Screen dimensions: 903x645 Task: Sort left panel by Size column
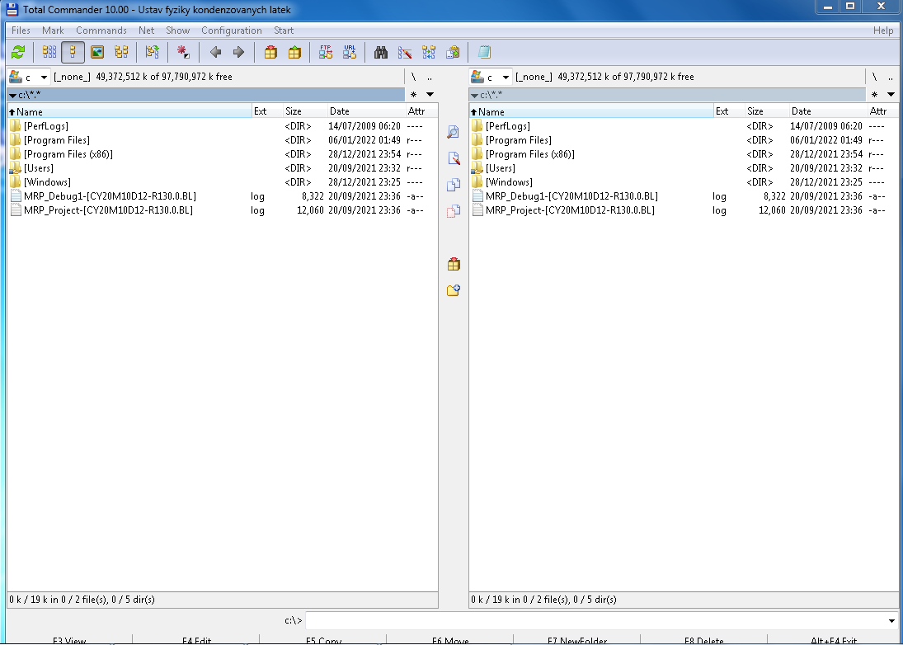(305, 111)
